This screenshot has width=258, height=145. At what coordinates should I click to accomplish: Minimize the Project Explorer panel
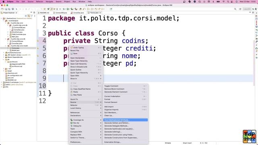pos(31,12)
